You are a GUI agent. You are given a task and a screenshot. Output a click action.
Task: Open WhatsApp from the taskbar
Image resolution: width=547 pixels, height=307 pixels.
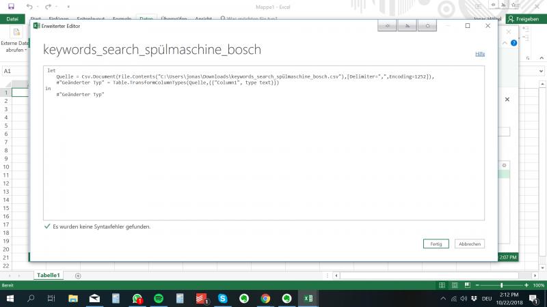137,298
